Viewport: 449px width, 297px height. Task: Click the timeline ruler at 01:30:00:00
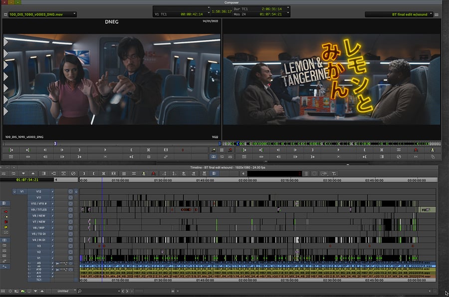tap(163, 180)
